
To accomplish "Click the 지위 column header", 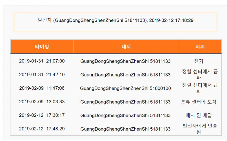I will point(200,47).
